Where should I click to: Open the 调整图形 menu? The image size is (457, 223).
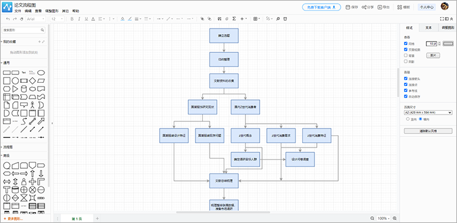[x=52, y=11]
